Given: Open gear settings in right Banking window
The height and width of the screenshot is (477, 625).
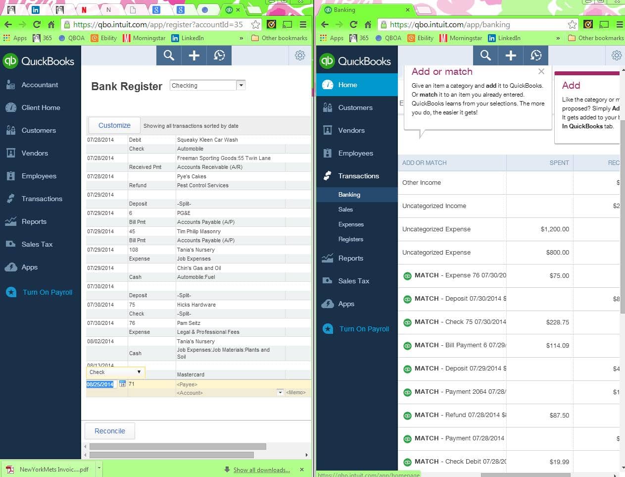Looking at the screenshot, I should 617,55.
